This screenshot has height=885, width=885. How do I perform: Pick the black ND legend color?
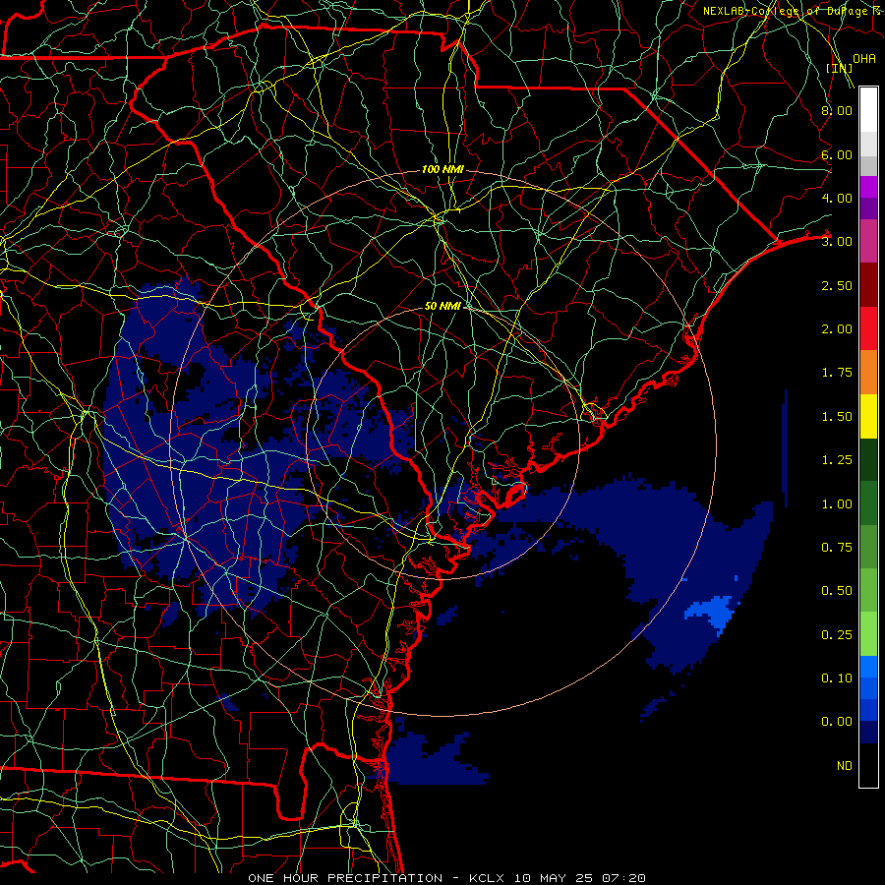(868, 765)
